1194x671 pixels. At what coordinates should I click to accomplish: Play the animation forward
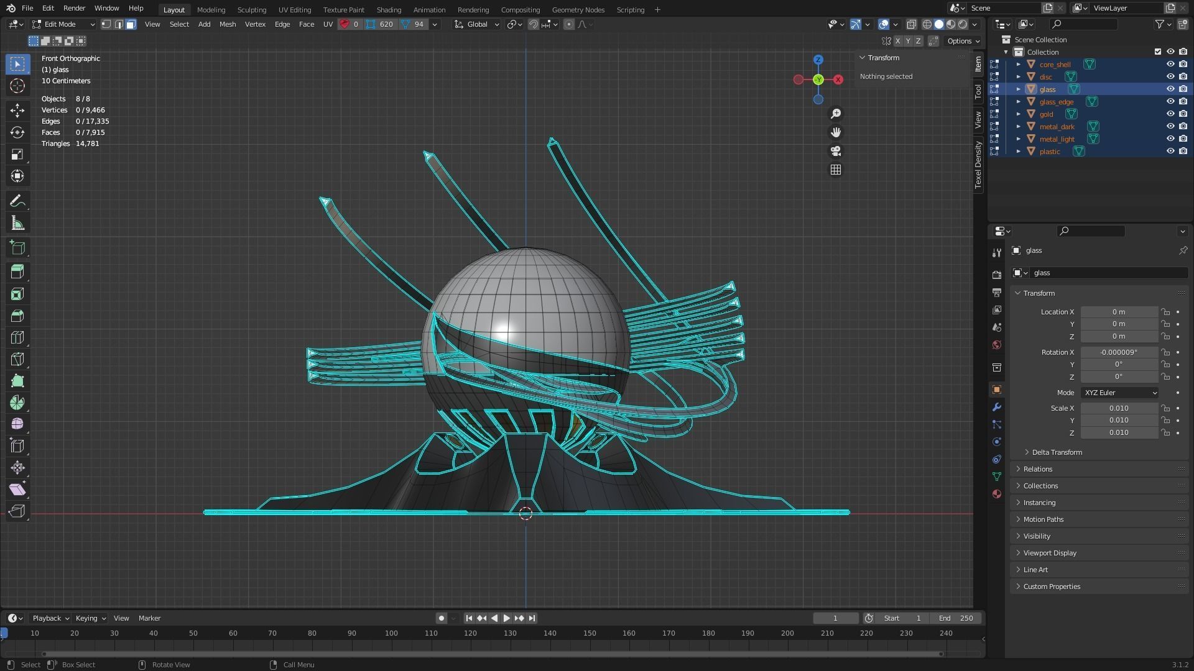506,618
